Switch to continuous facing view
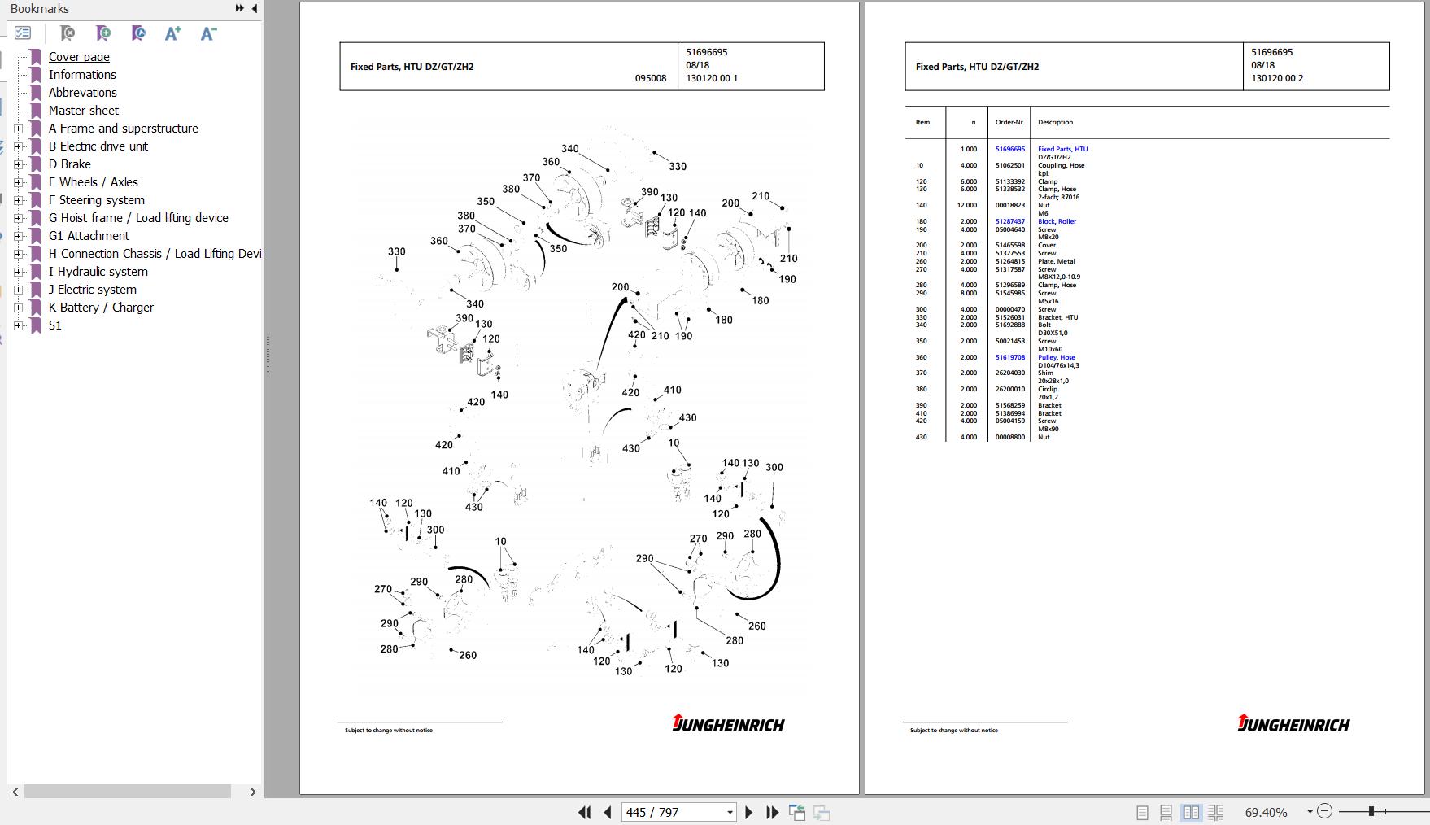Screen dimensions: 1430x825 [x=1216, y=812]
